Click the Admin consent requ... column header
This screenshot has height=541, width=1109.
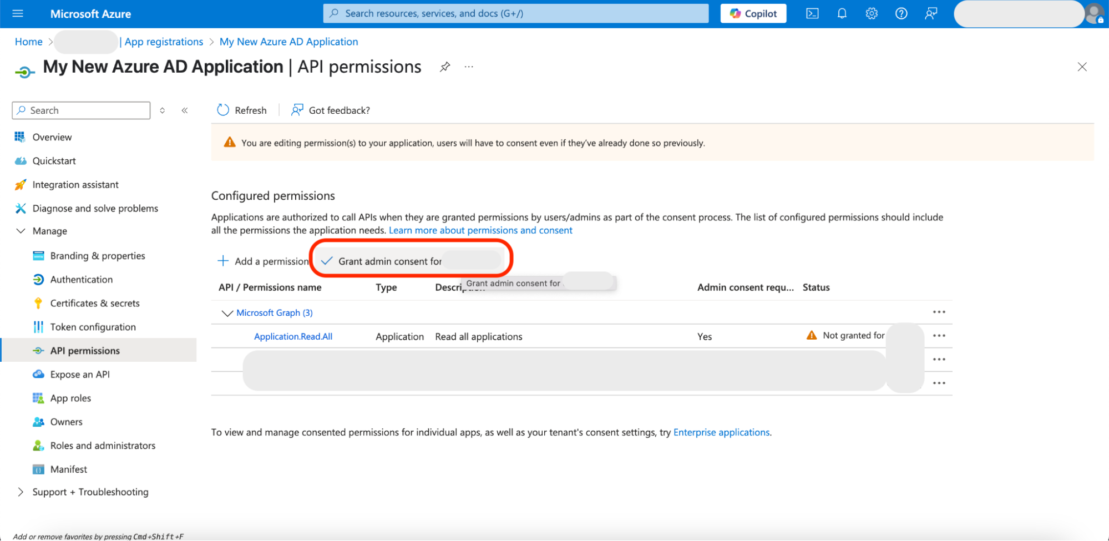pyautogui.click(x=746, y=287)
